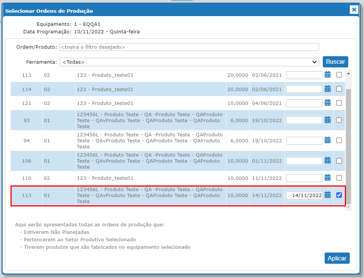Open calendar for order 113 dated 02/06/2021
Viewport: 364px width, 278px height.
point(328,75)
